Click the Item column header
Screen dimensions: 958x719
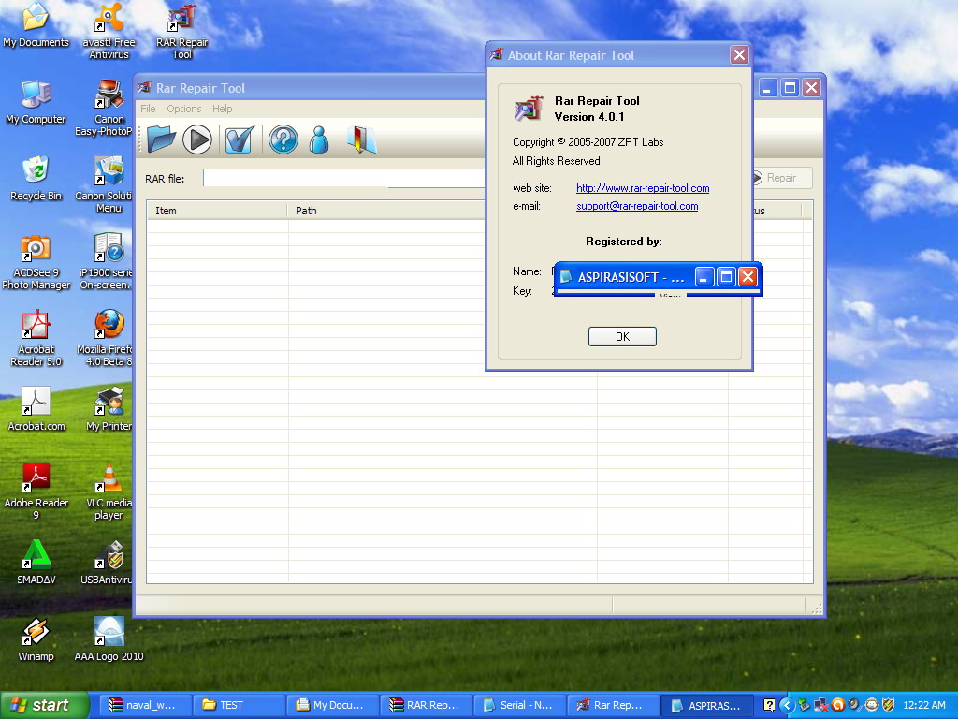(217, 211)
